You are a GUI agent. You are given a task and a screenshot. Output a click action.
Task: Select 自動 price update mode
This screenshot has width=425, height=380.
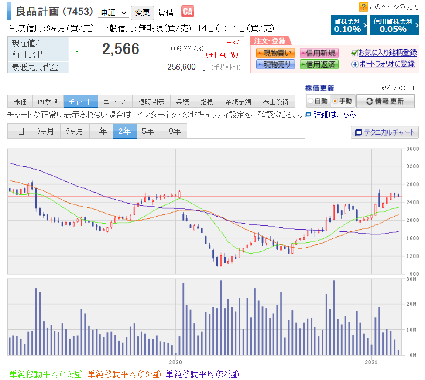[x=311, y=101]
